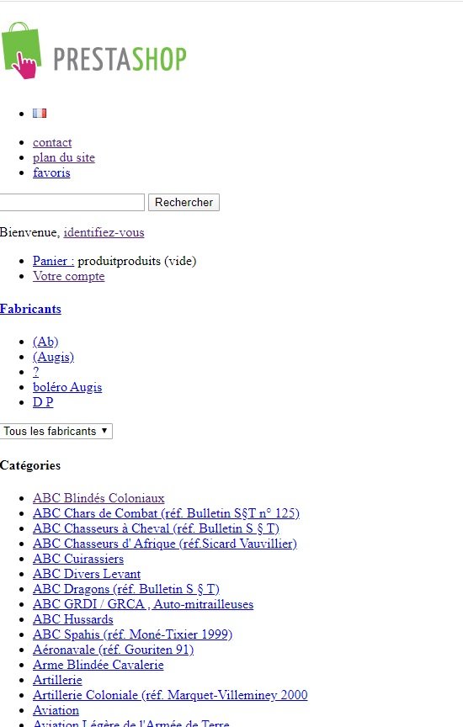463x727 pixels.
Task: Open ABC Chasseurs à Cheval category
Action: click(x=156, y=528)
